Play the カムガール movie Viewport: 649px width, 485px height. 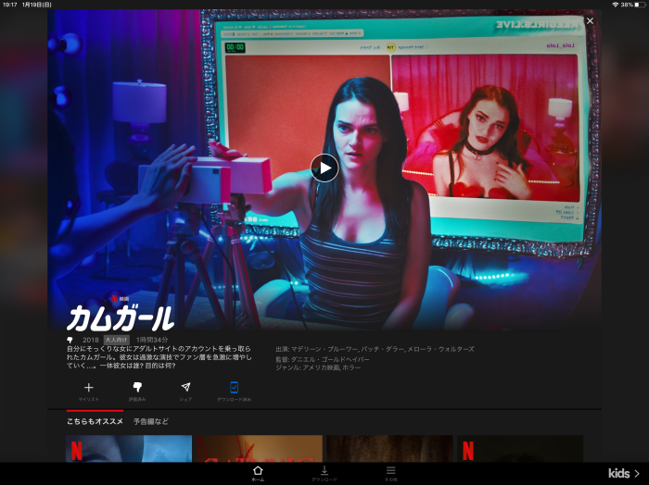pyautogui.click(x=324, y=168)
